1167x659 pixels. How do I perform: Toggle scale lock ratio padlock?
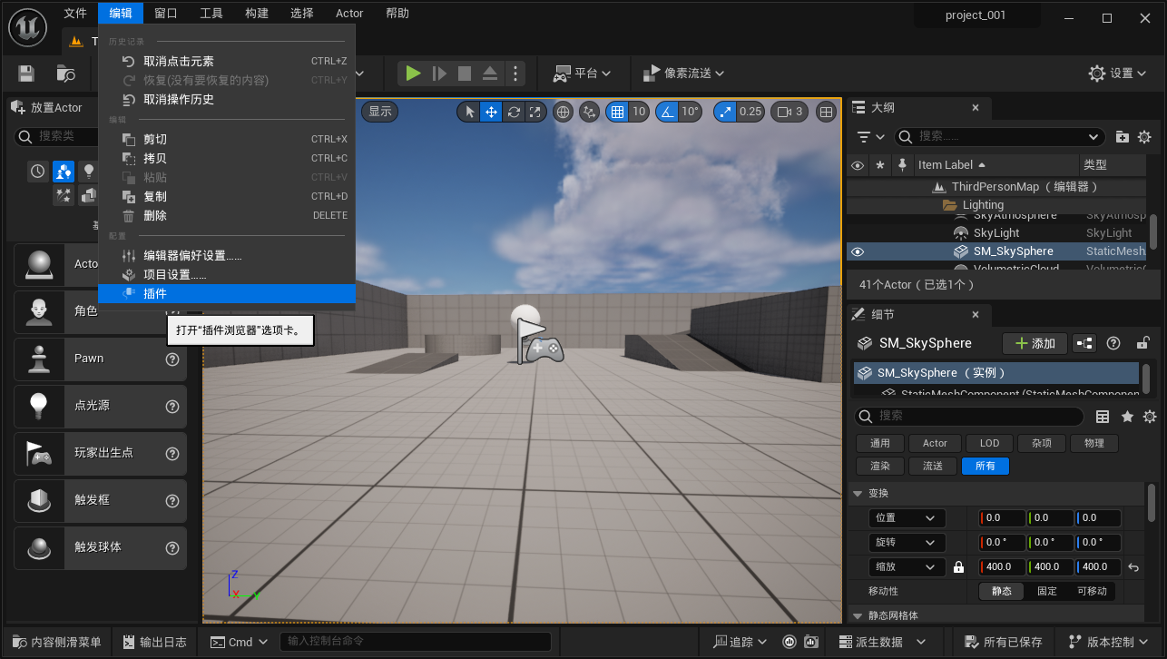point(958,567)
